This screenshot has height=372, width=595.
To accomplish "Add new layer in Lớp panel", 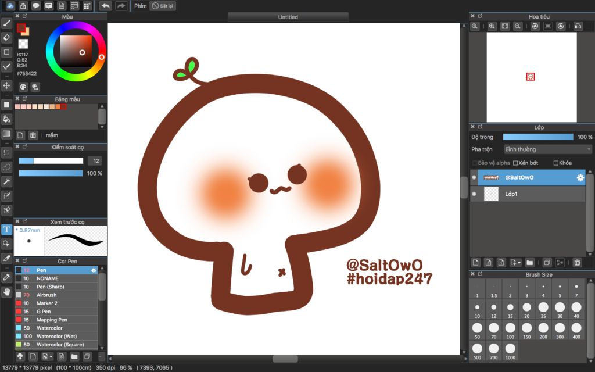I will tap(475, 262).
